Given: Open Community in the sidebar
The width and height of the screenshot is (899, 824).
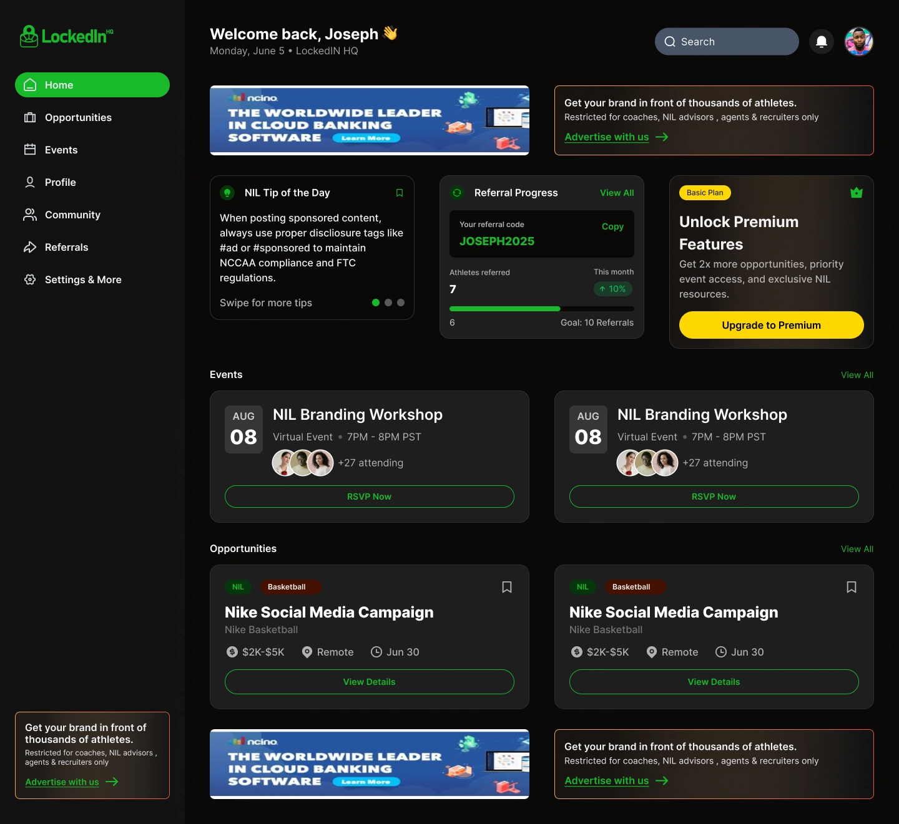Looking at the screenshot, I should coord(92,215).
